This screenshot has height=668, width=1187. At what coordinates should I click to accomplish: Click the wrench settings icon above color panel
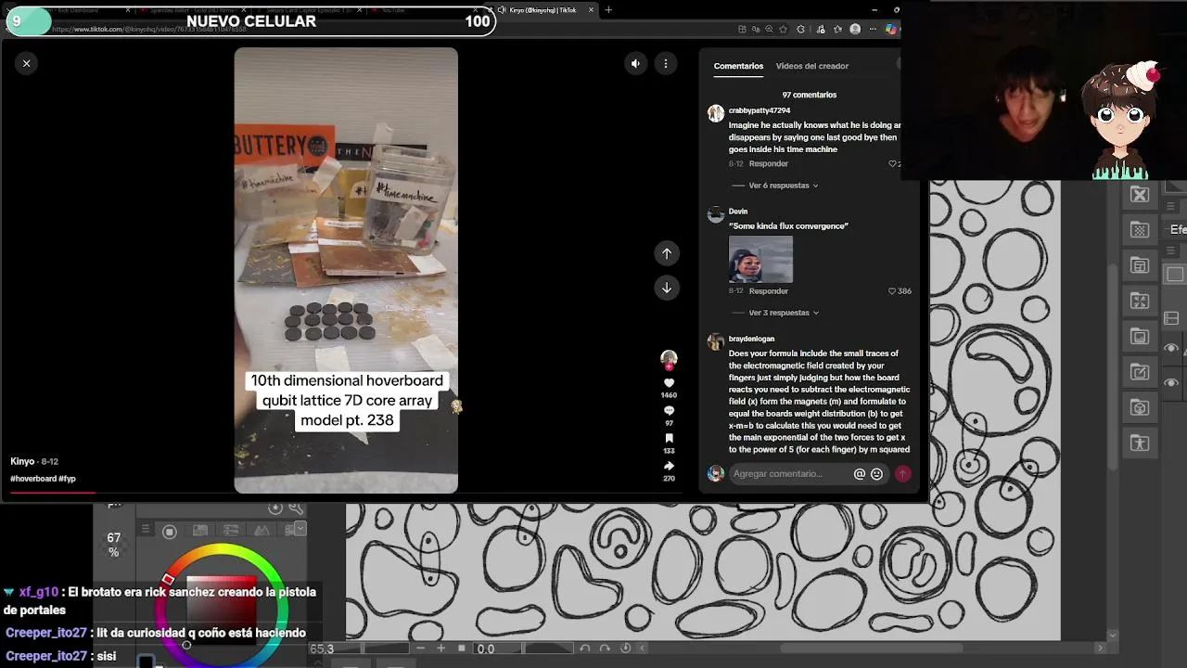click(296, 507)
